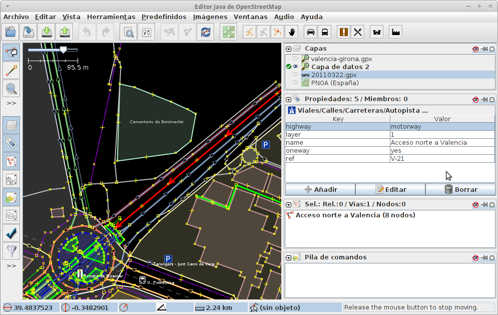
Task: Open the filter funnel panel icon
Action: coord(11,250)
